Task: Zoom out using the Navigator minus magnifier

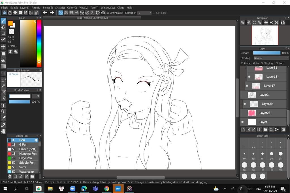Action: (x=260, y=23)
